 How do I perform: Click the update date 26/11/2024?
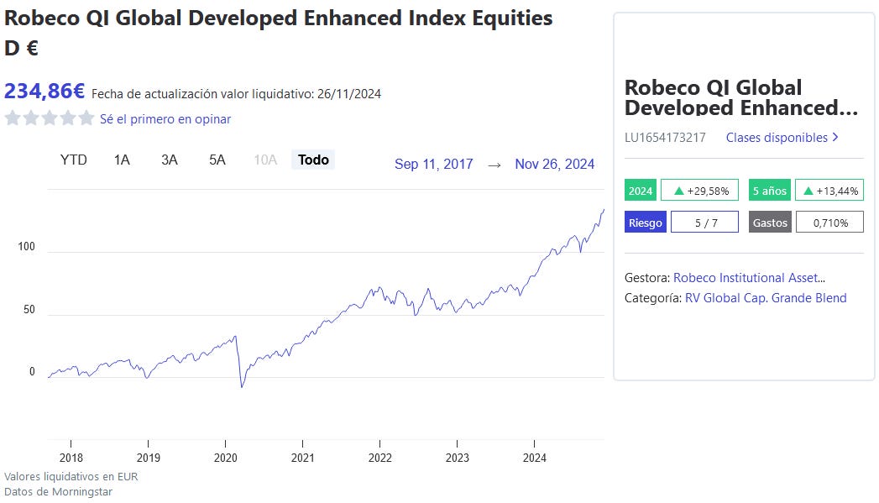pyautogui.click(x=349, y=94)
